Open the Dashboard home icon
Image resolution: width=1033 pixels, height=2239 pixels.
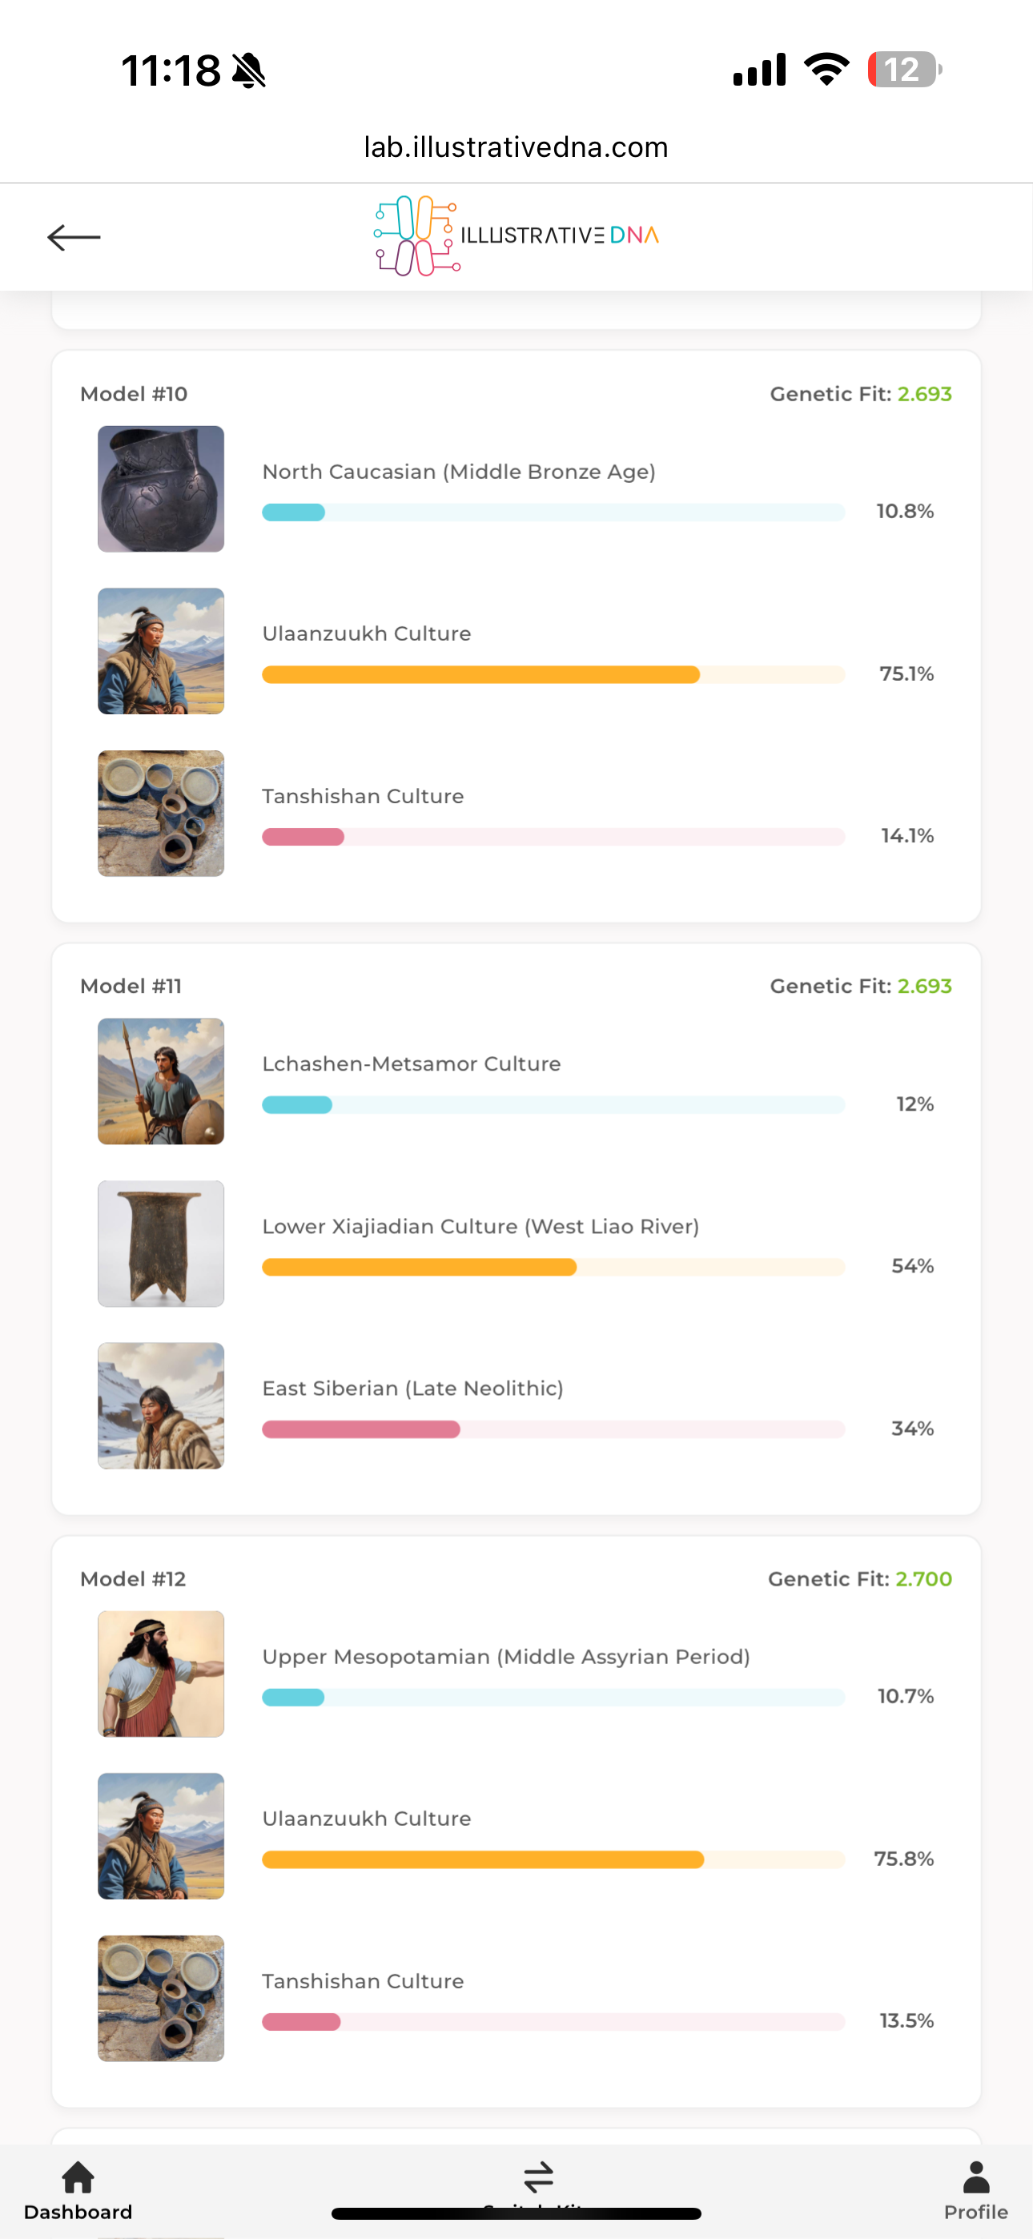pos(78,2177)
